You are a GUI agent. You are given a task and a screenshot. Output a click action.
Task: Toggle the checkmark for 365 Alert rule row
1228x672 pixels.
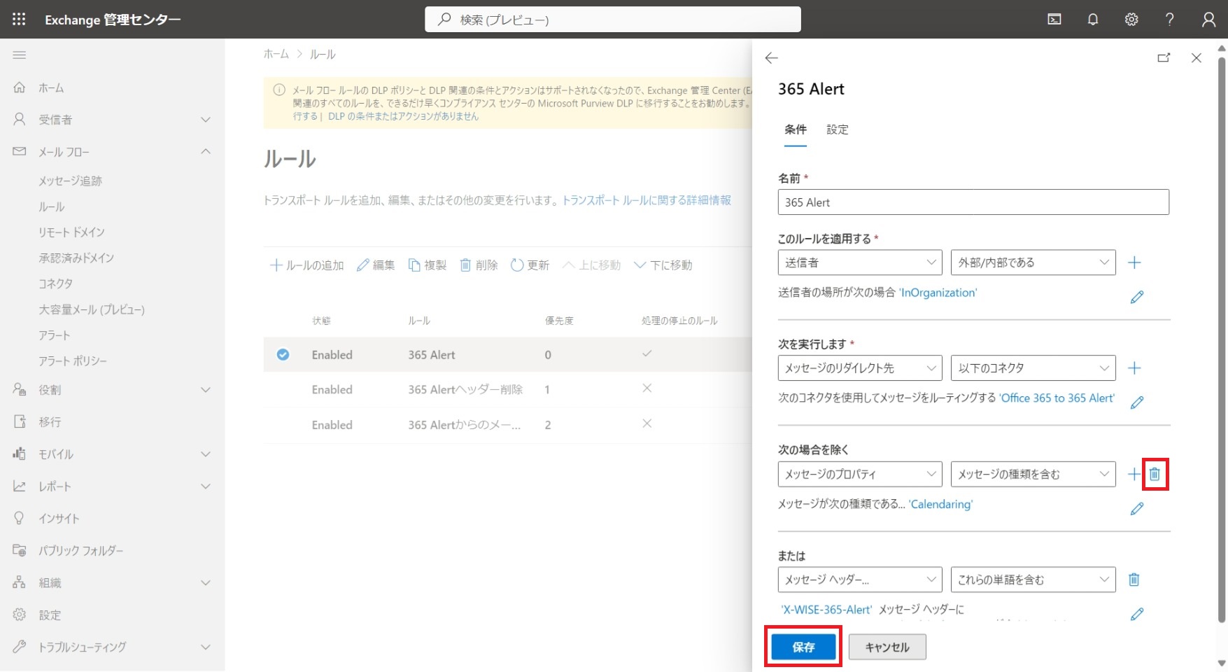pos(283,355)
